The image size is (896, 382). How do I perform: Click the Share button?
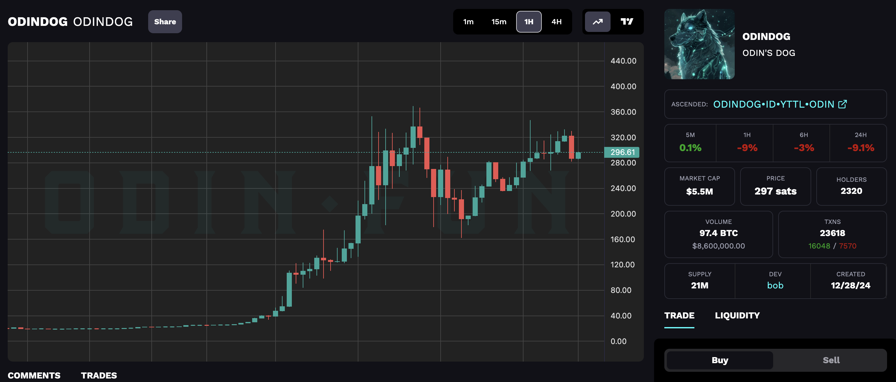[x=165, y=21]
